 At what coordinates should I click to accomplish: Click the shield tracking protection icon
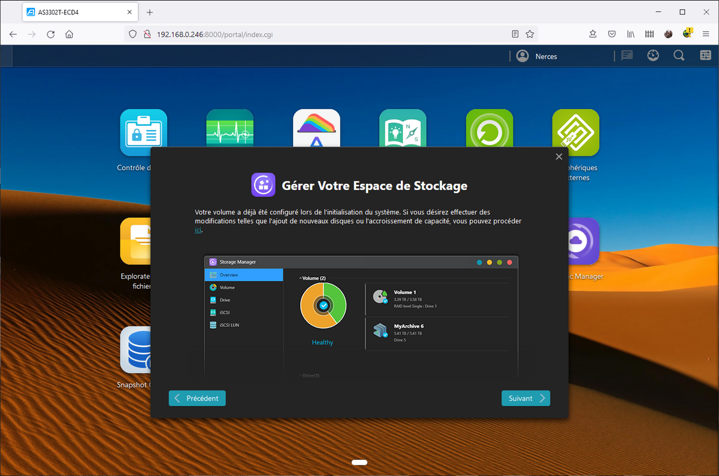click(134, 34)
